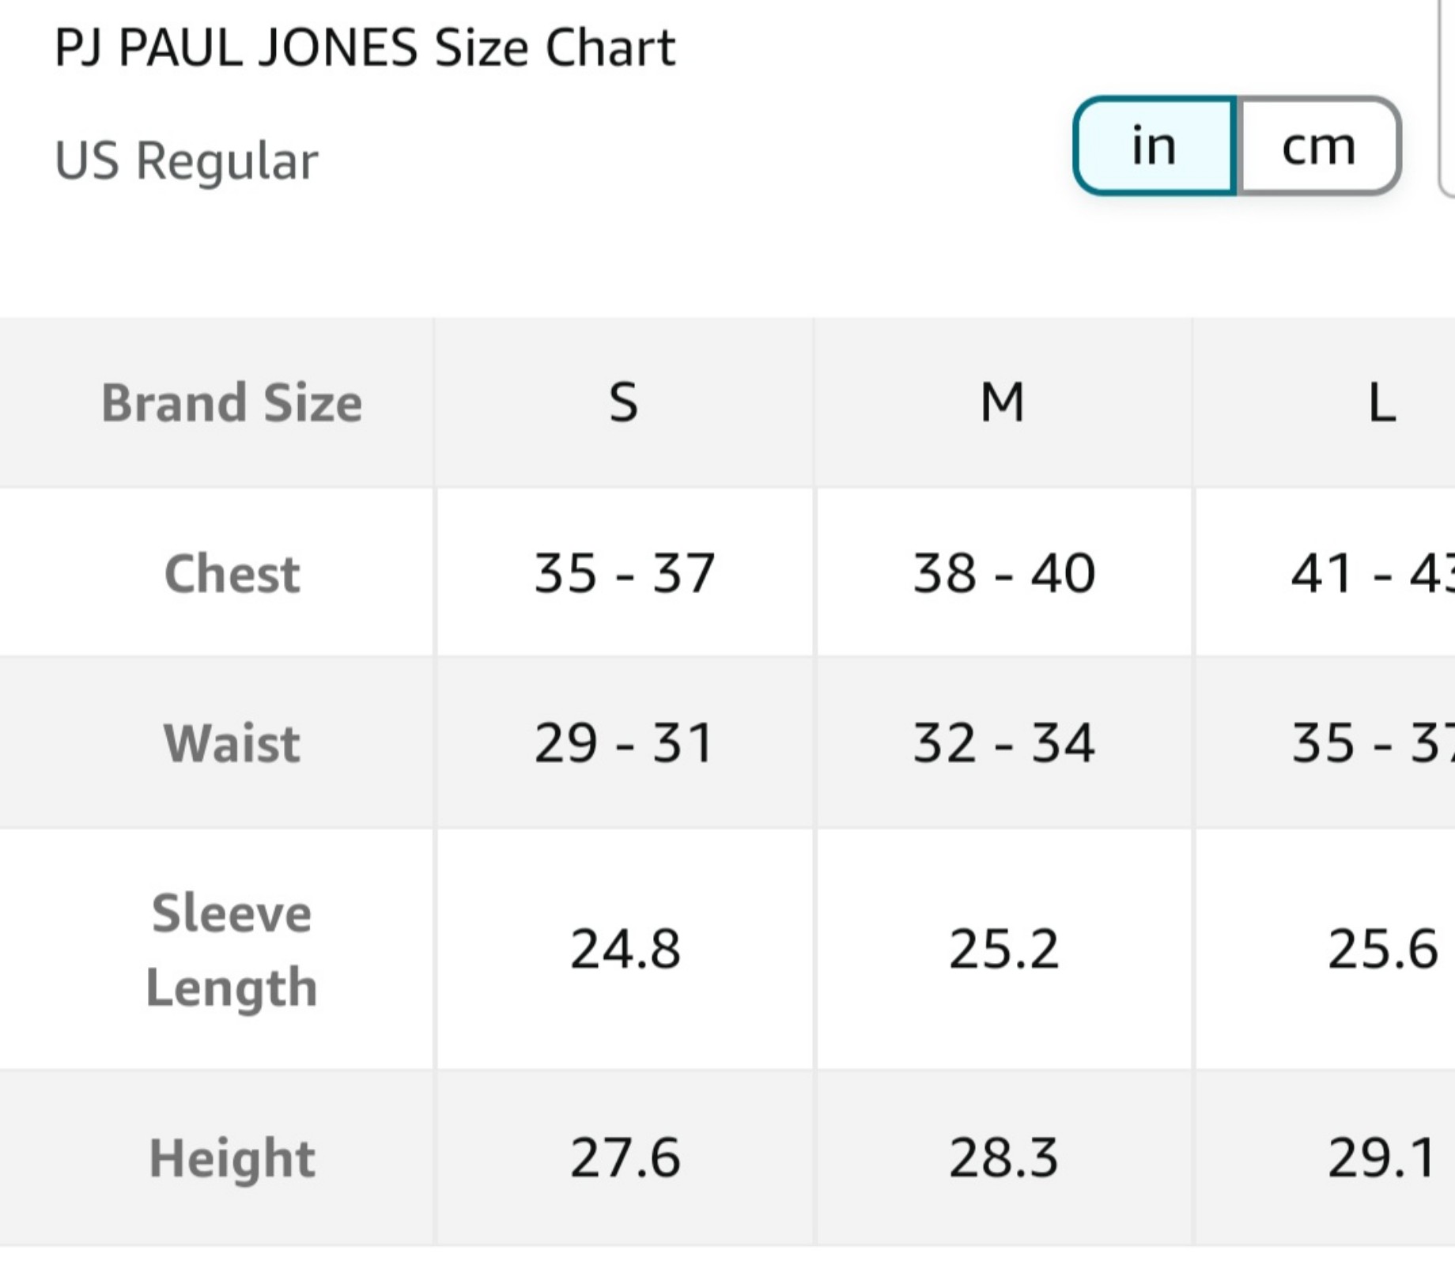This screenshot has width=1455, height=1265.
Task: Select the US Regular label
Action: 186,160
